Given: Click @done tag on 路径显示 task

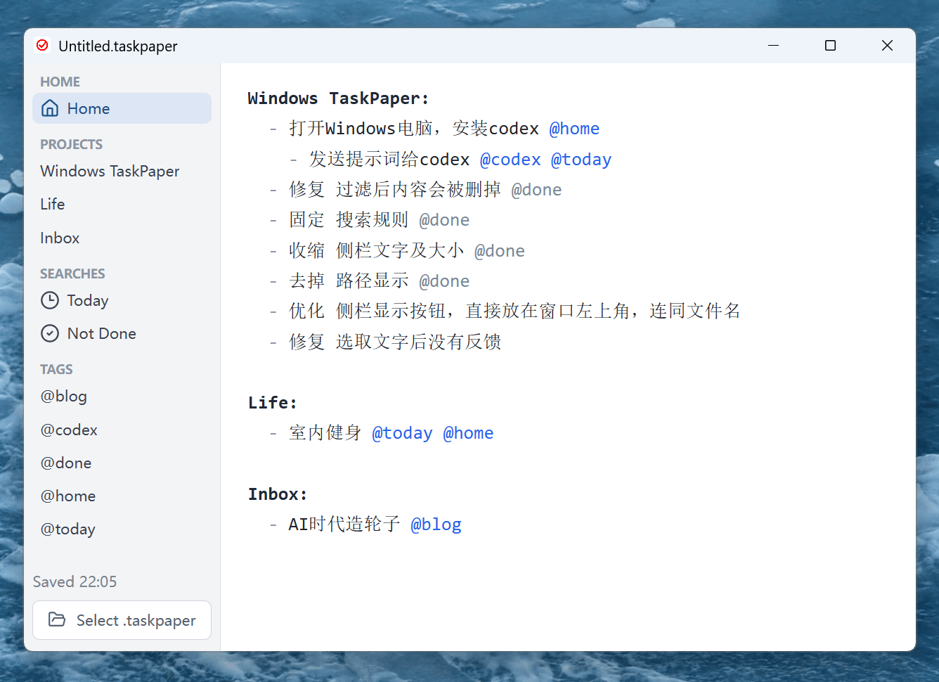Looking at the screenshot, I should click(x=444, y=281).
